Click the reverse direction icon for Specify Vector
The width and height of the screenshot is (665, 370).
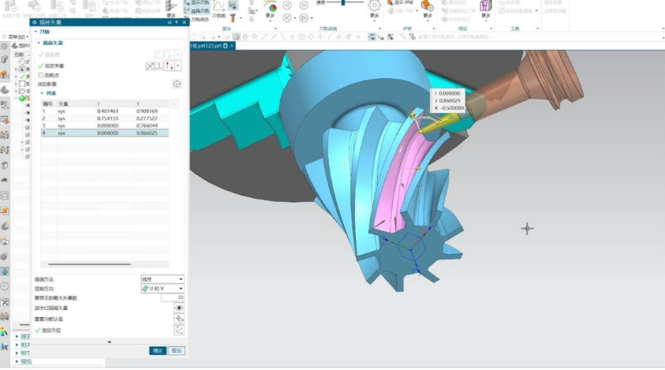(x=150, y=65)
